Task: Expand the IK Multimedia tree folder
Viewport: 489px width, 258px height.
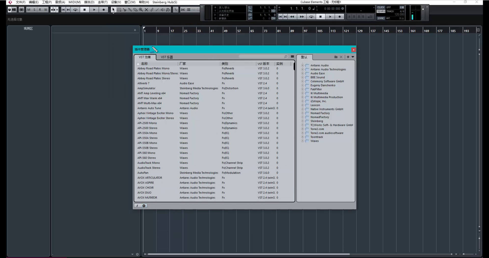Action: tap(303, 93)
